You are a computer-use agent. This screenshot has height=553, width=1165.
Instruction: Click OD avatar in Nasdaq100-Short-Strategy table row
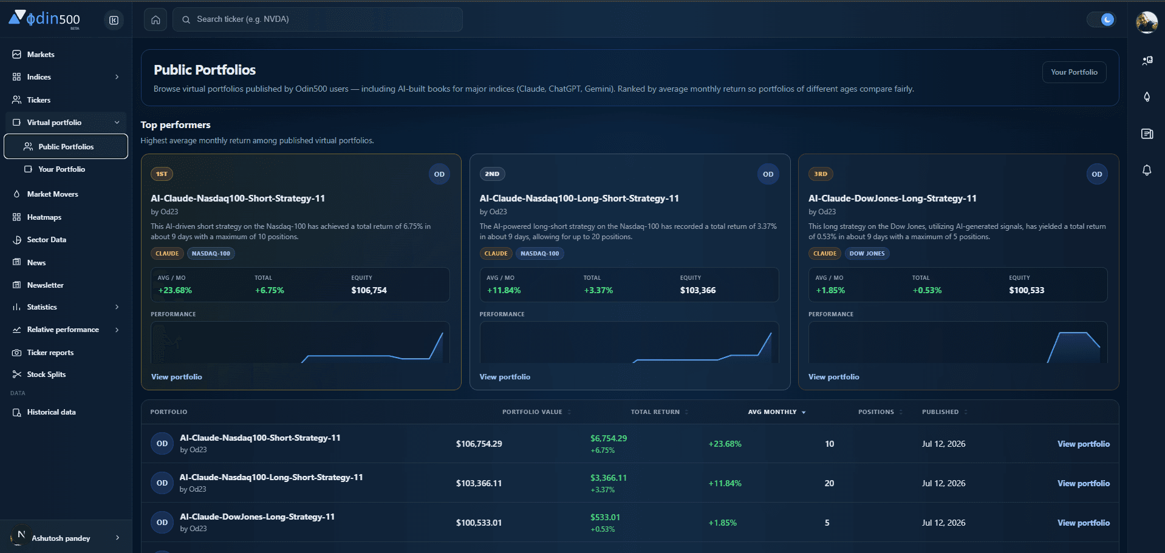[162, 444]
